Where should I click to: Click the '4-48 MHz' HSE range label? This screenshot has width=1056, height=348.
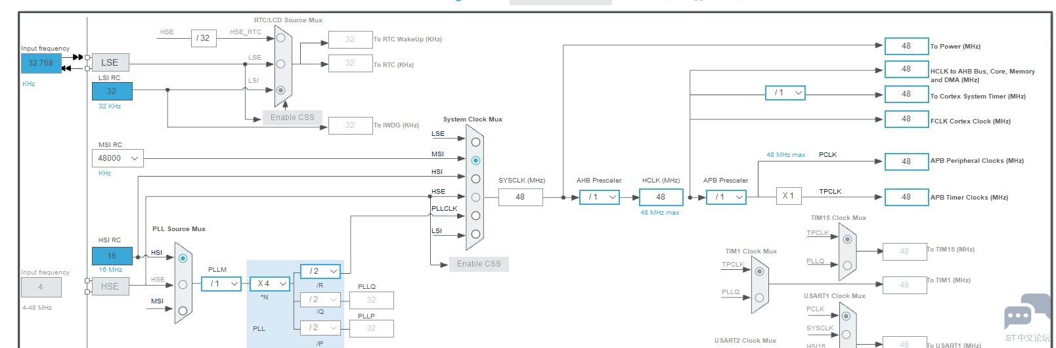(37, 307)
